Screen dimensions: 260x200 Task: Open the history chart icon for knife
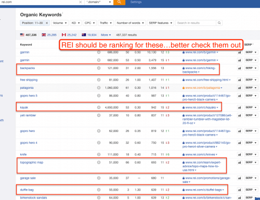point(240,154)
